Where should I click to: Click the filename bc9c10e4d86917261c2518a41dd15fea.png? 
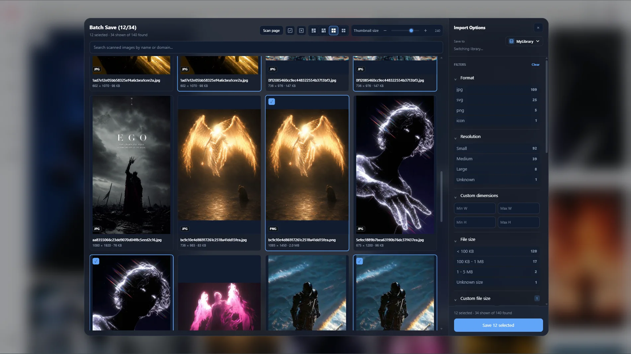302,240
